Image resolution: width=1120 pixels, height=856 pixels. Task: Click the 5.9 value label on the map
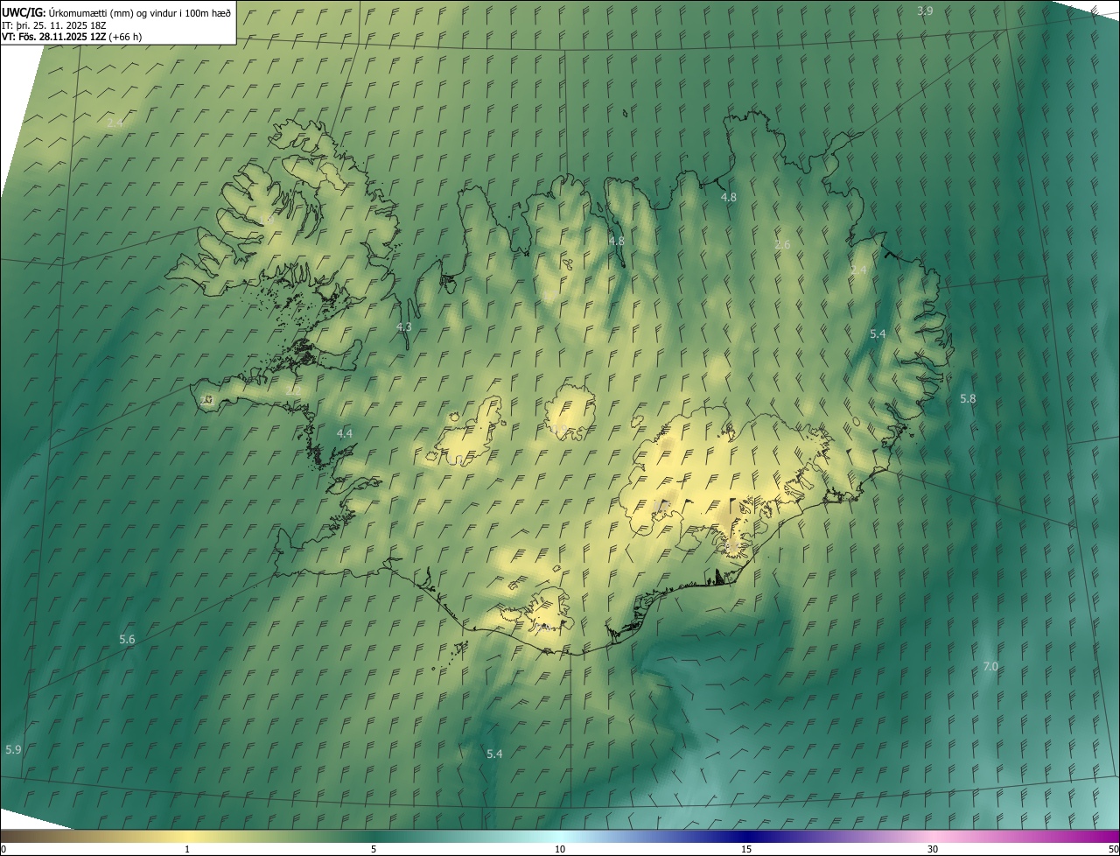click(13, 749)
